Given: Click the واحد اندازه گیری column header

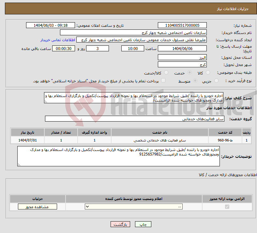Looking at the screenshot, I should tap(94, 132).
